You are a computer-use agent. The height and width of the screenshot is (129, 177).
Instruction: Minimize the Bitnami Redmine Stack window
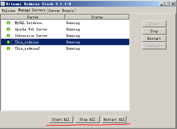pyautogui.click(x=162, y=4)
